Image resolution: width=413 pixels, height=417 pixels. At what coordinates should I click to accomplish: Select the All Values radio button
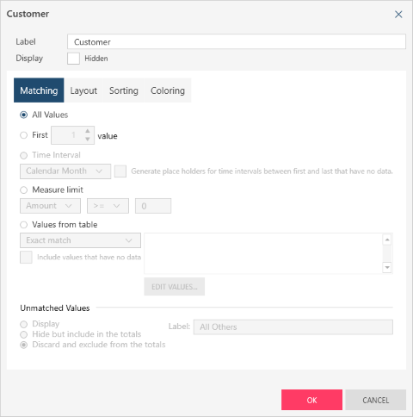coord(23,115)
